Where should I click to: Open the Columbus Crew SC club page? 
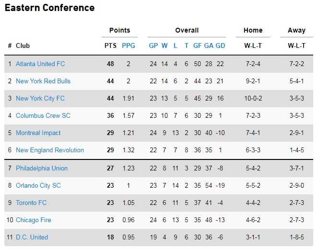click(43, 115)
